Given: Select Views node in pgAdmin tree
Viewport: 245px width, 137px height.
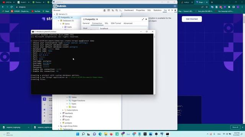Looking at the screenshot, I should 73,107.
